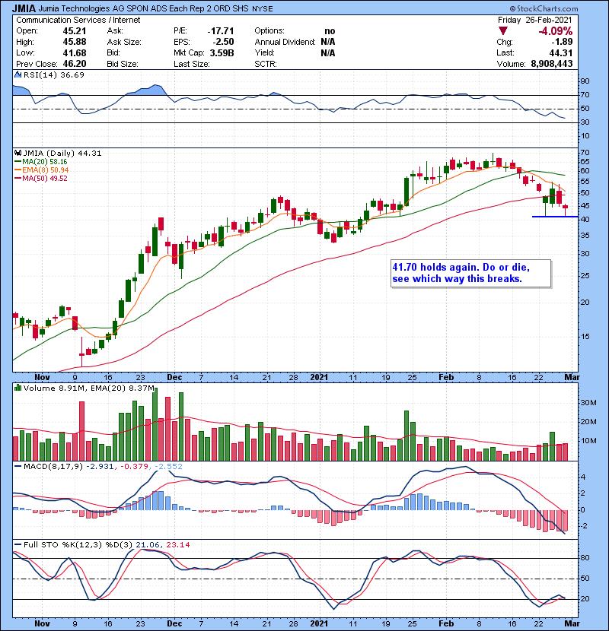
Task: Click the SCTR label
Action: (x=266, y=64)
